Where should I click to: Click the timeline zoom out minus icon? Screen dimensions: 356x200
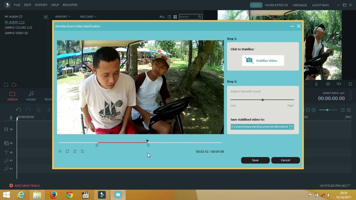tap(308, 110)
